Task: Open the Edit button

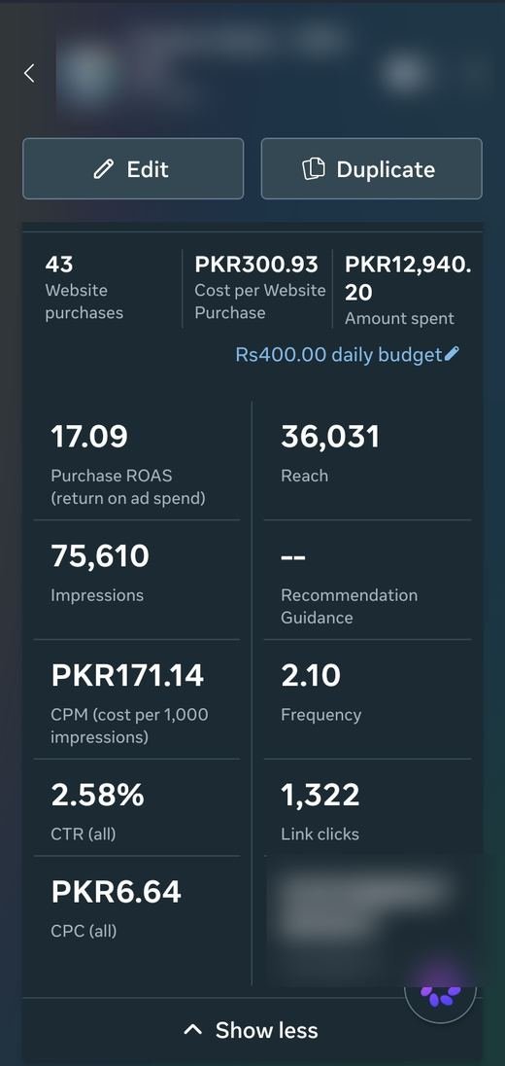Action: [133, 168]
